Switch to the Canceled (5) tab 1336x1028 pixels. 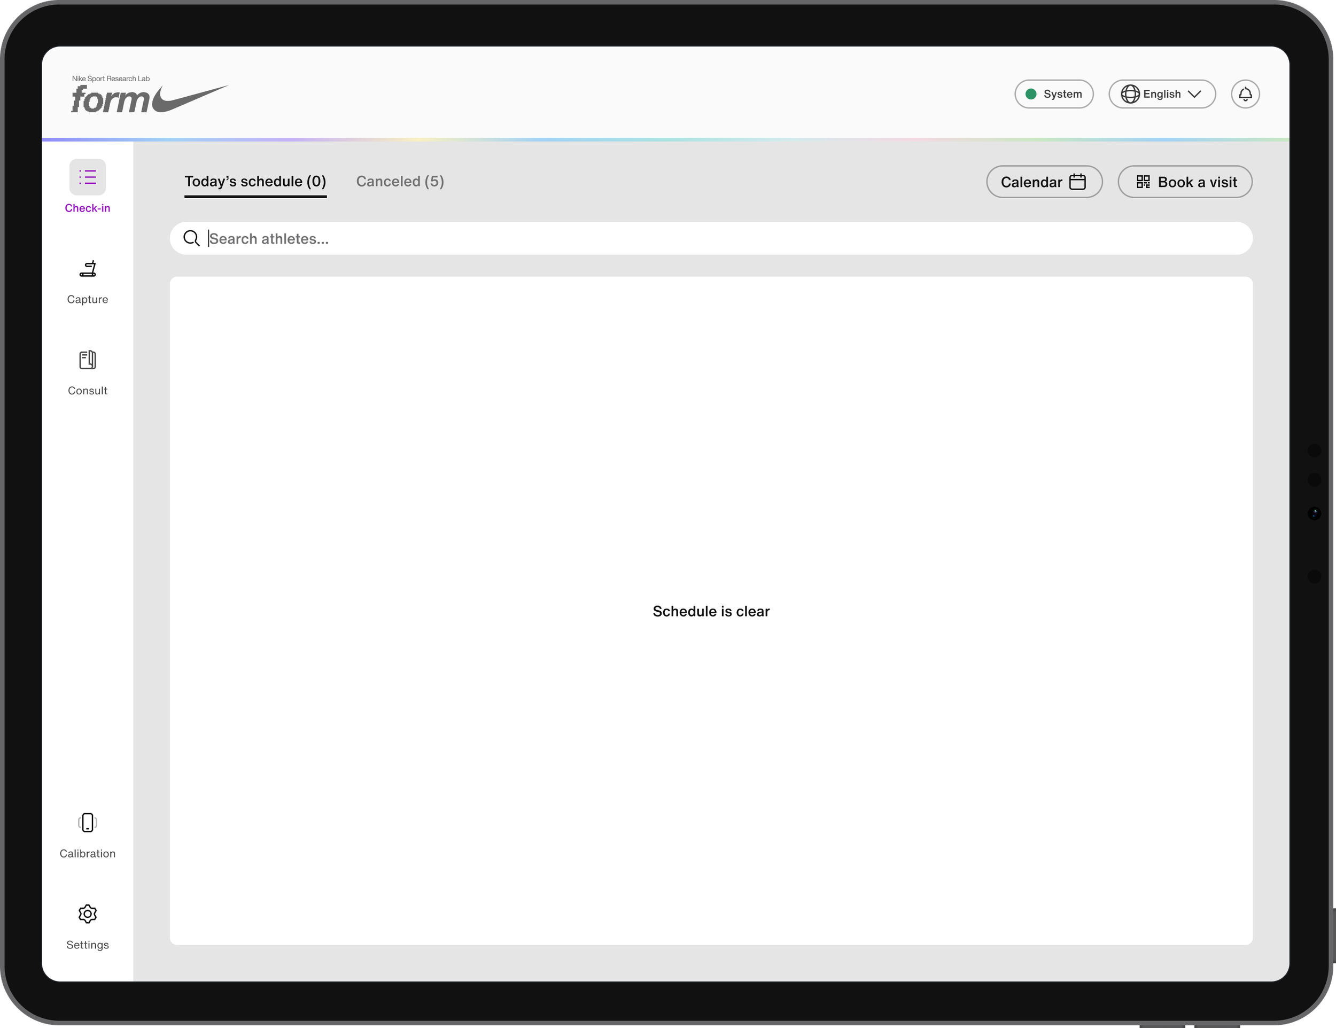click(x=400, y=182)
